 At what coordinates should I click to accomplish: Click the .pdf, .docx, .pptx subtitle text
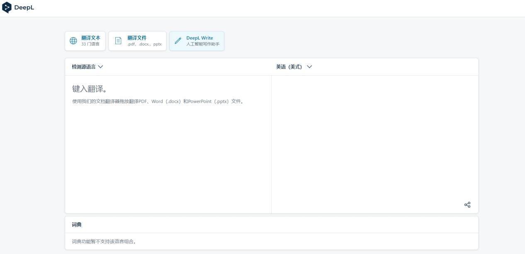pyautogui.click(x=144, y=44)
